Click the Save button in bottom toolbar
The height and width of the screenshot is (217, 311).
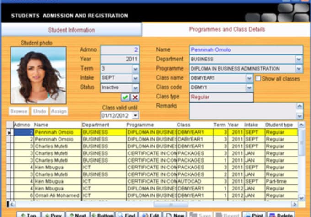tap(200, 215)
